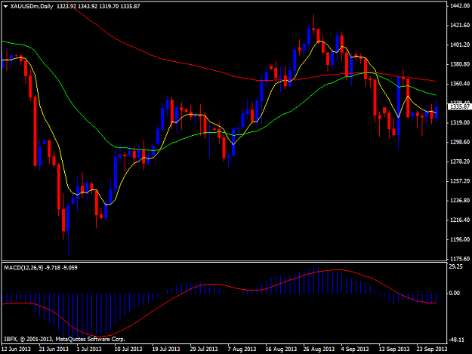This screenshot has height=354, width=472.
Task: Click the 1216.40 price scale label
Action: point(460,220)
